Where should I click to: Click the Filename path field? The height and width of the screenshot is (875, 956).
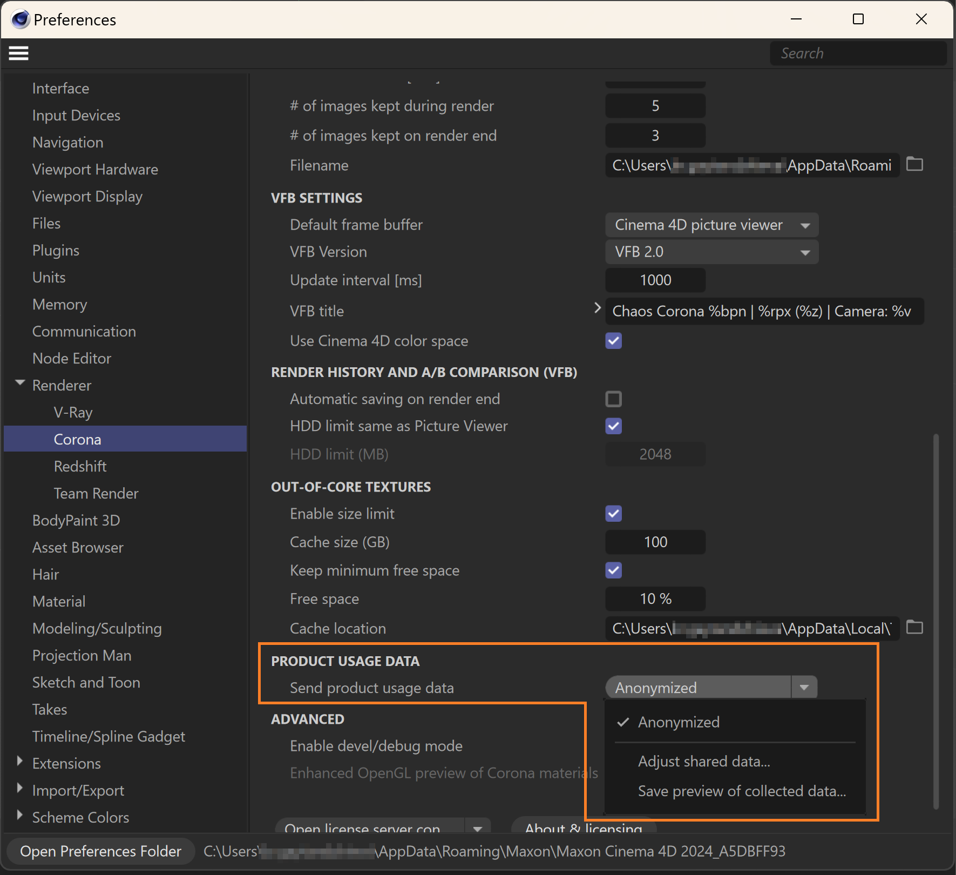(752, 165)
